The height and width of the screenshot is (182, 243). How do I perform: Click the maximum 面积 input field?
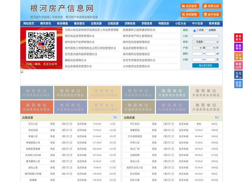point(211,54)
